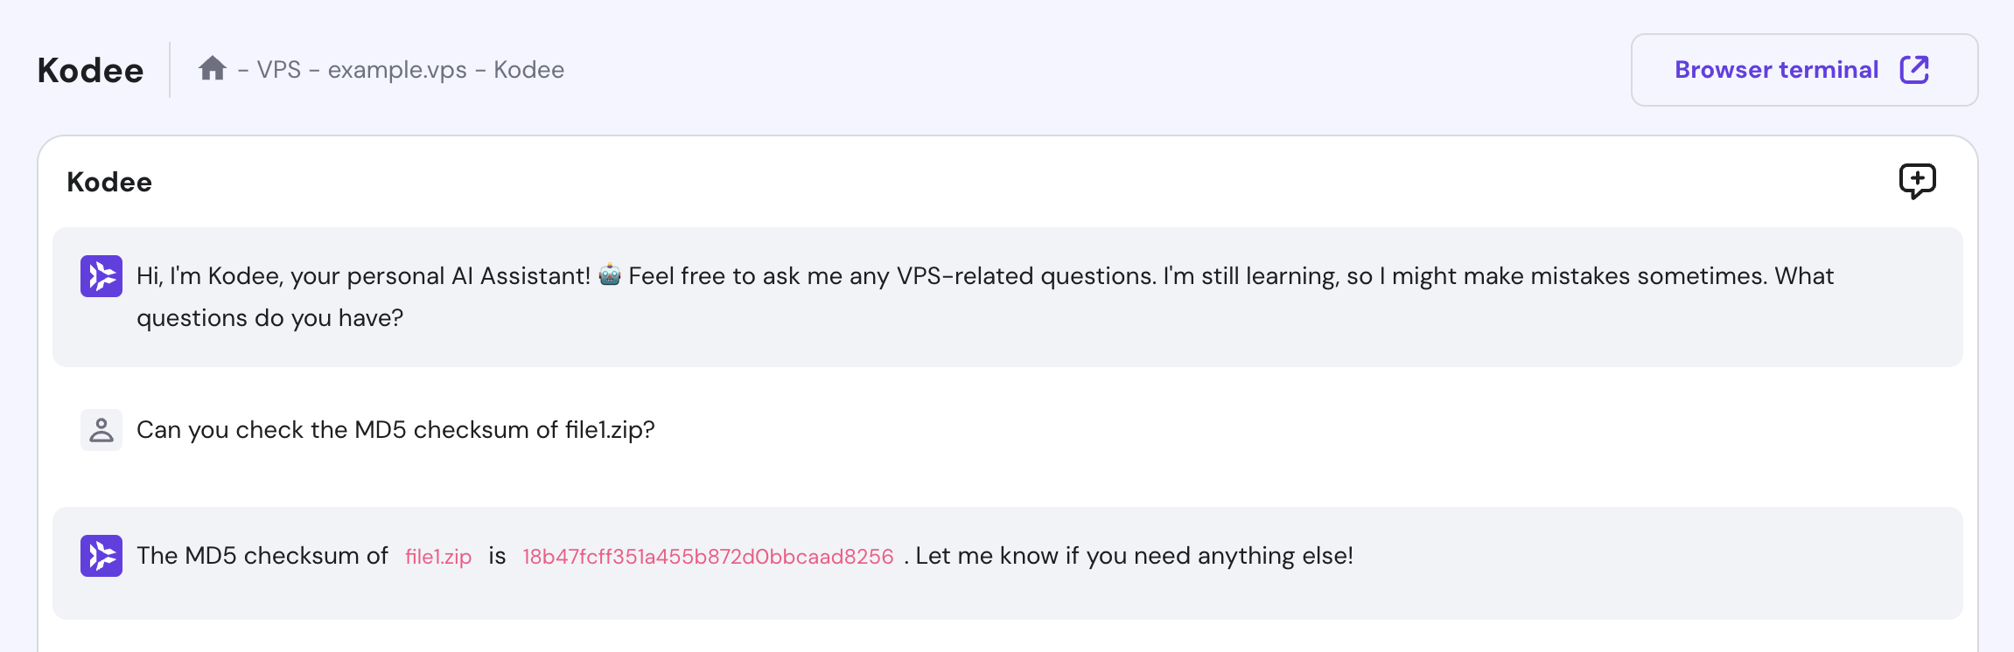This screenshot has width=2014, height=652.
Task: Click the pink file1.zip code snippet
Action: click(x=438, y=557)
